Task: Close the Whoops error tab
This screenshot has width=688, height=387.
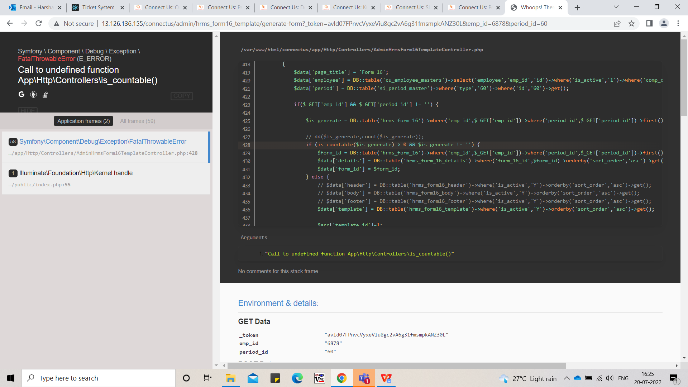Action: (560, 8)
